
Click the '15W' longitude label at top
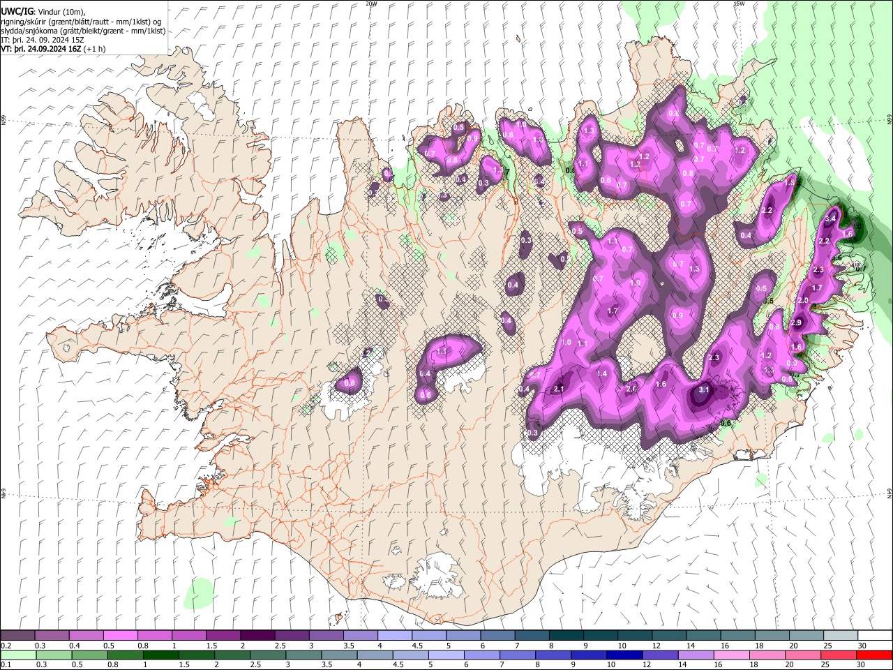pyautogui.click(x=739, y=3)
